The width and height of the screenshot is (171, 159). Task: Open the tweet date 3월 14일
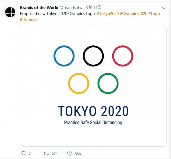(x=94, y=8)
